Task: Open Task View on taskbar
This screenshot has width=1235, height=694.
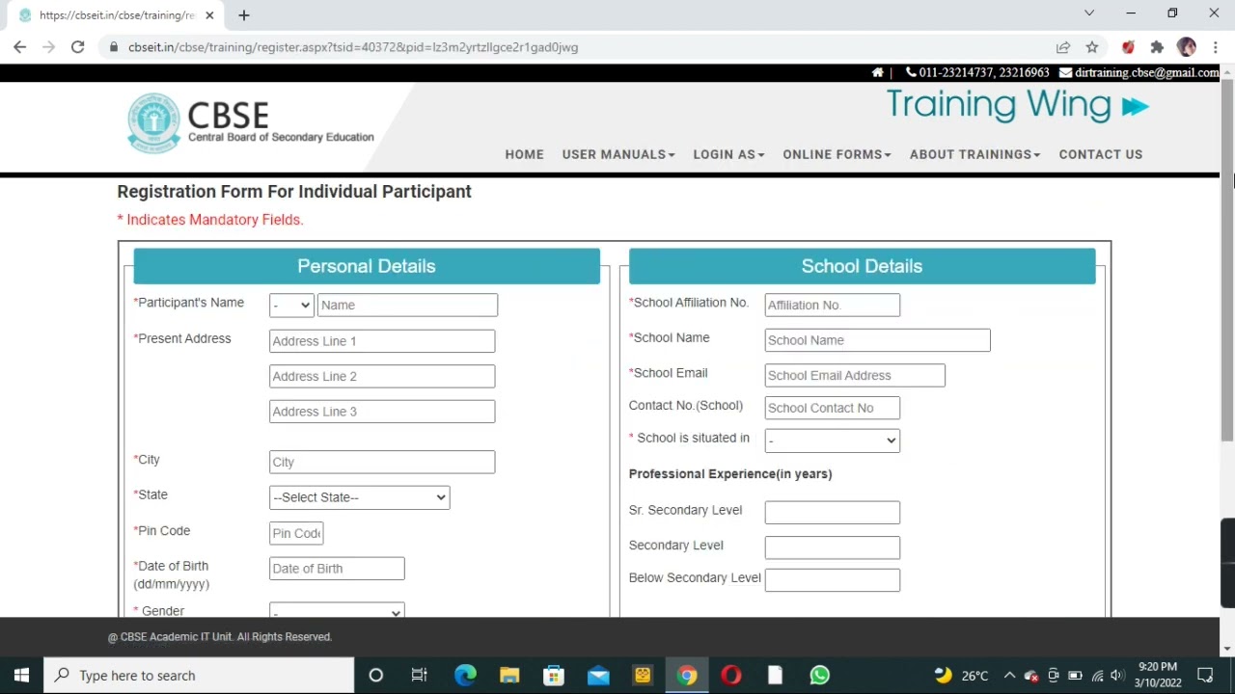Action: point(419,675)
